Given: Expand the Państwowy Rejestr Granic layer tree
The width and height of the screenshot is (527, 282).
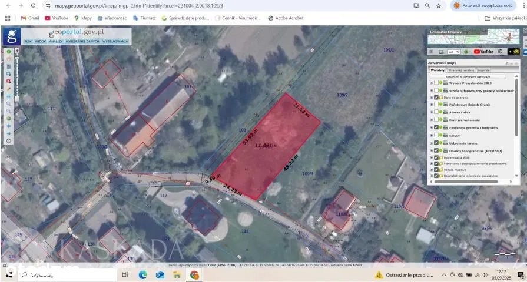Looking at the screenshot, I should coord(431,105).
